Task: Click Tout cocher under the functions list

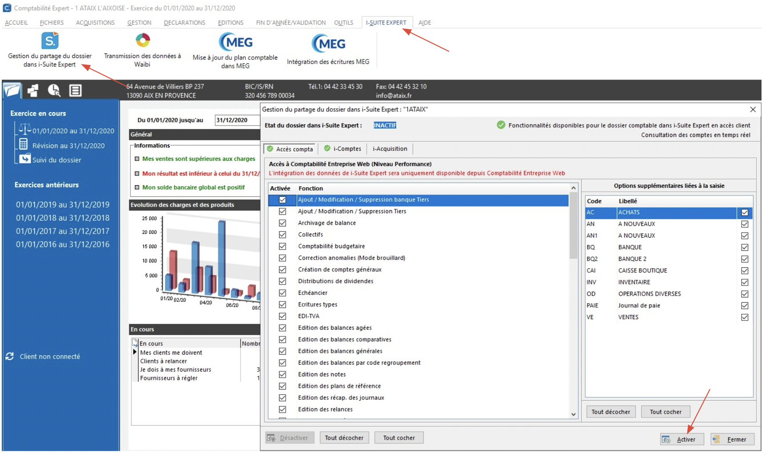Action: point(399,437)
